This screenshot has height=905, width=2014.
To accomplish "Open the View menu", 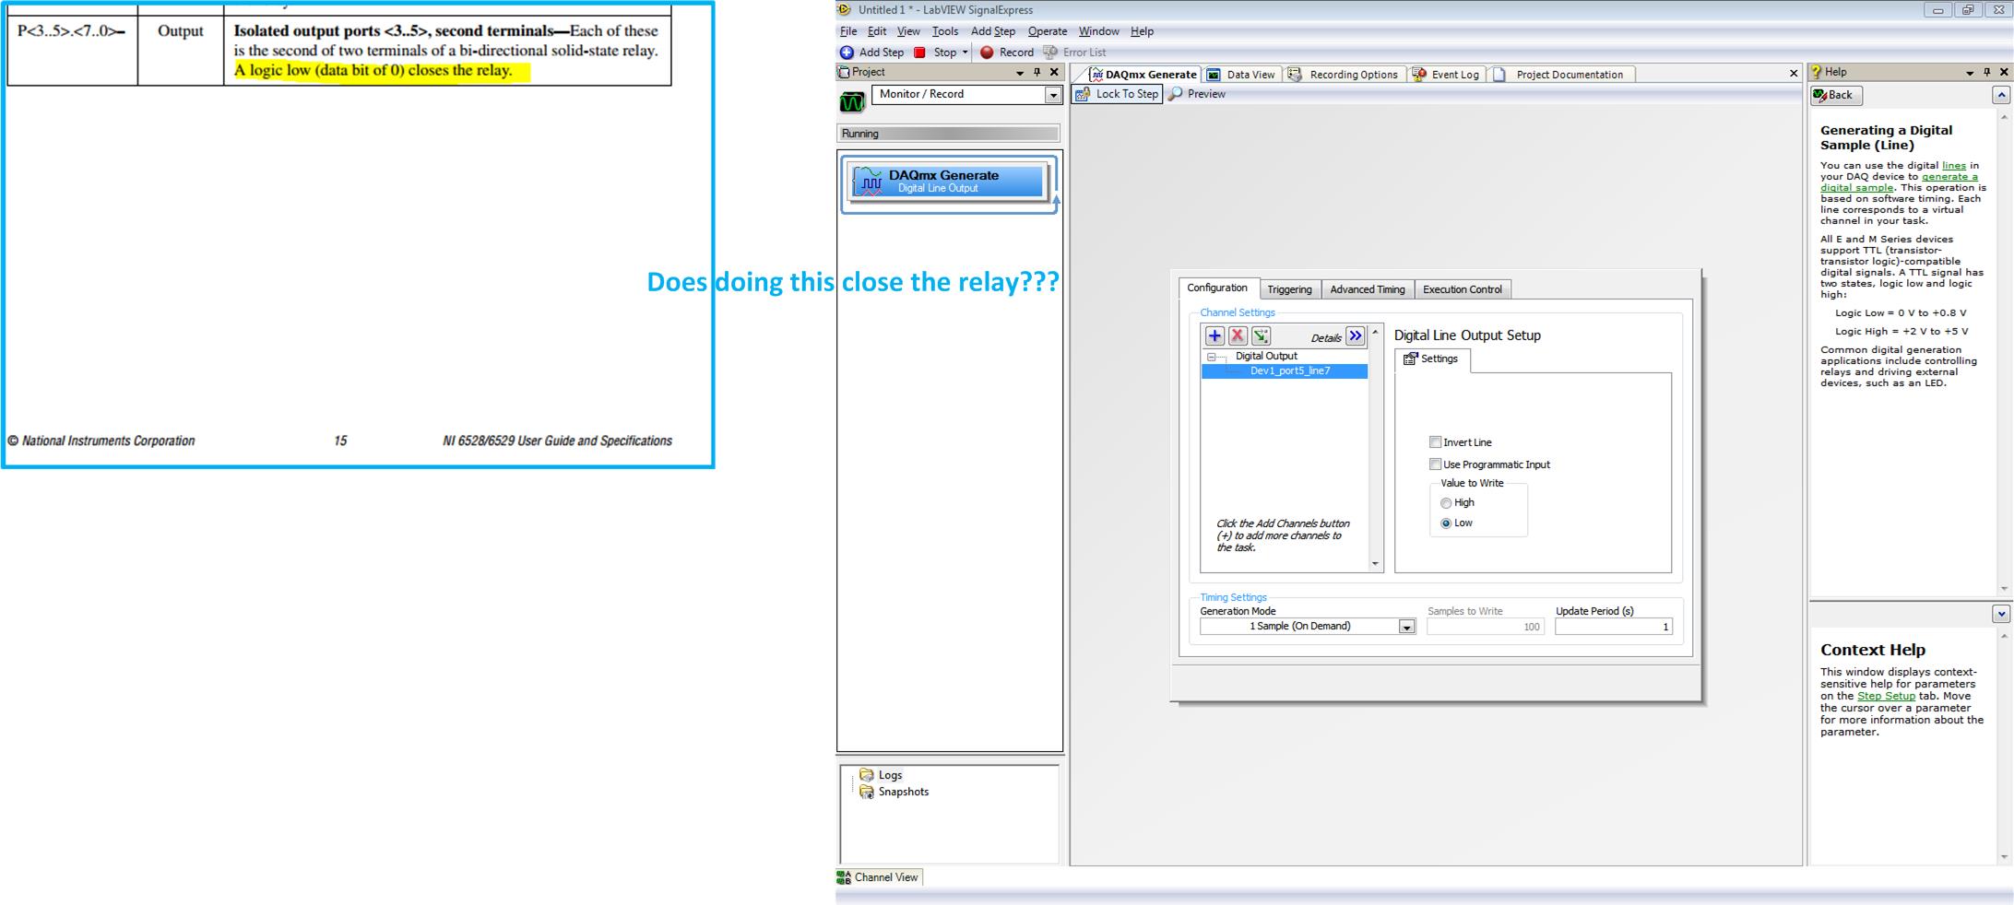I will [x=908, y=31].
